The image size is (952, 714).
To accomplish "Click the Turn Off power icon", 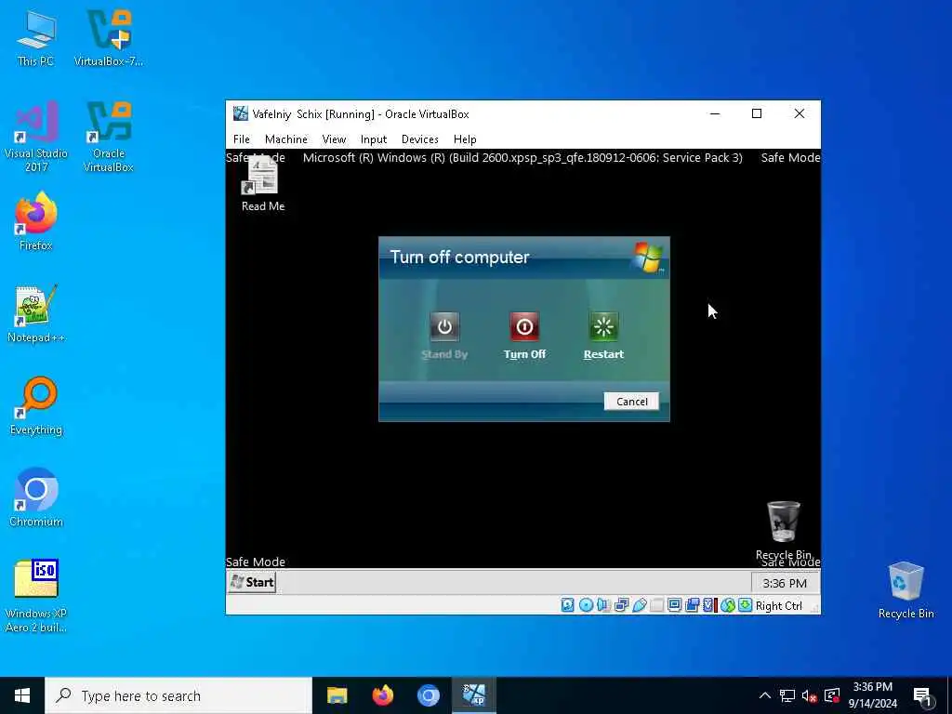I will click(x=524, y=326).
